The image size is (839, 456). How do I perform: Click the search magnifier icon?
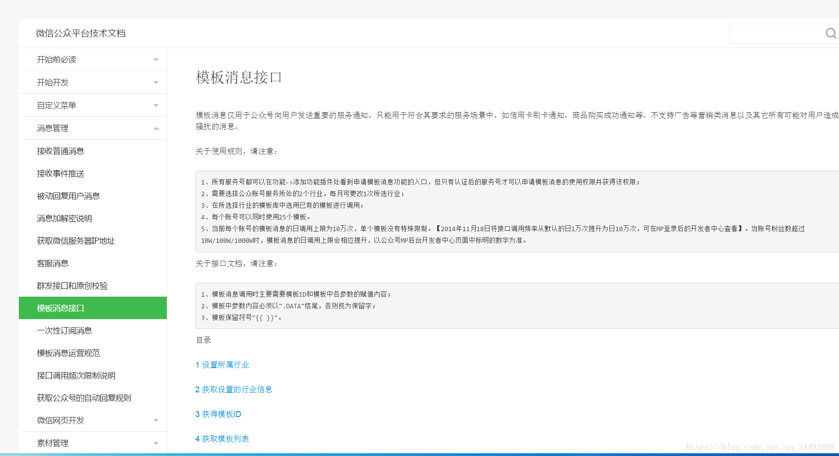(831, 33)
